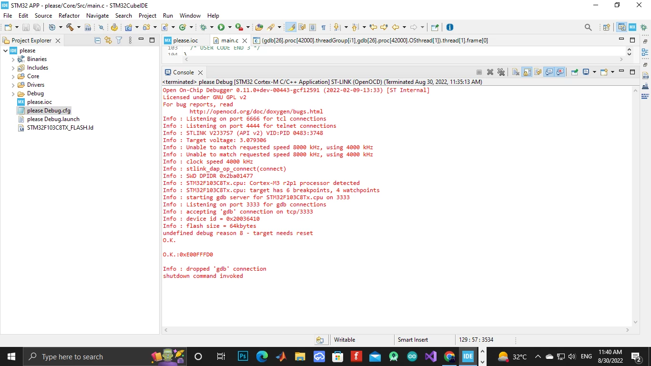The width and height of the screenshot is (651, 366).
Task: Close the main.c editor tab
Action: click(245, 41)
